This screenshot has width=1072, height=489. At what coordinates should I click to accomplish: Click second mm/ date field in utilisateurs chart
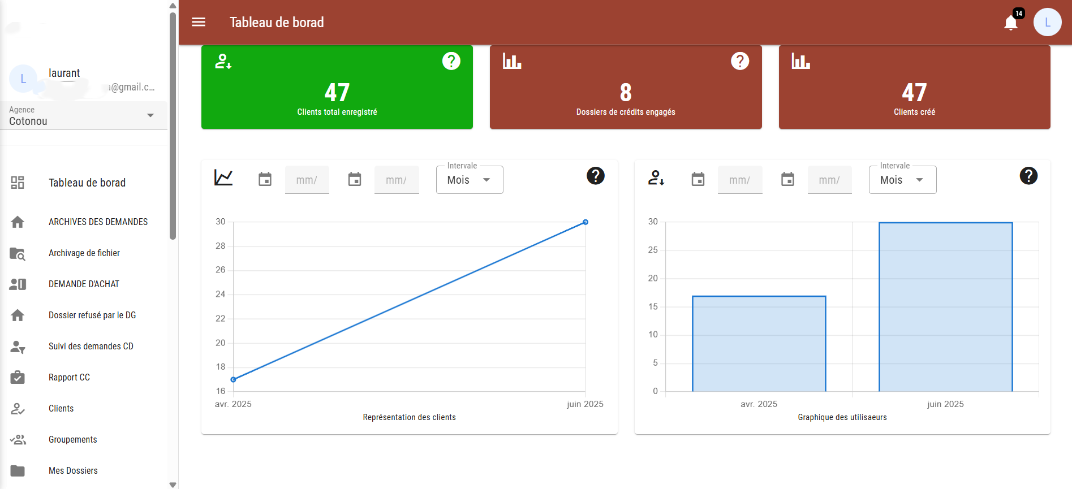pyautogui.click(x=829, y=180)
